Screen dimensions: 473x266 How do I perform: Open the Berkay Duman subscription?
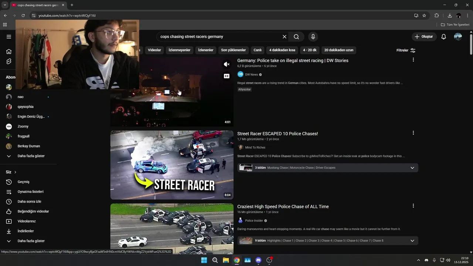(x=28, y=146)
